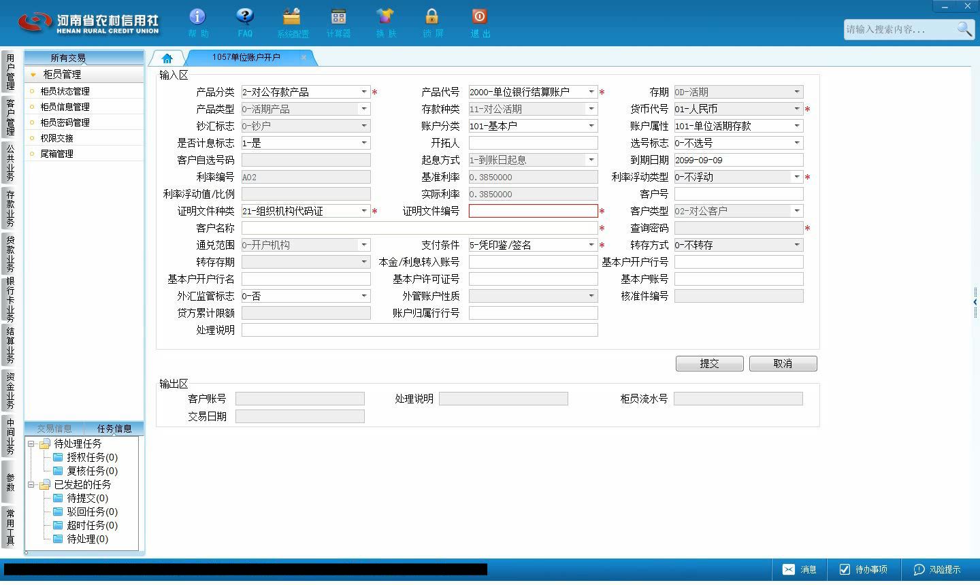
Task: Open the 外汇监管标志 dropdown
Action: pyautogui.click(x=364, y=296)
